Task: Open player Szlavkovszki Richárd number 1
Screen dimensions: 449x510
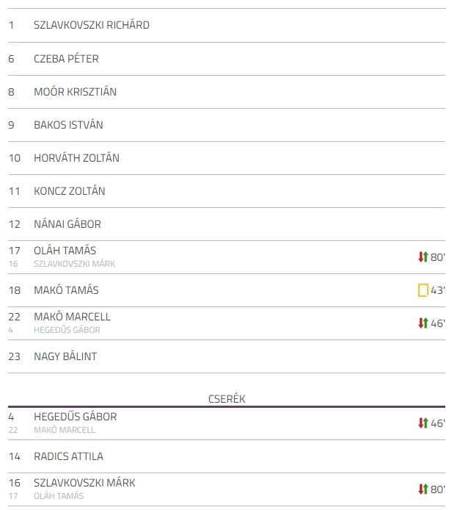Action: coord(227,26)
